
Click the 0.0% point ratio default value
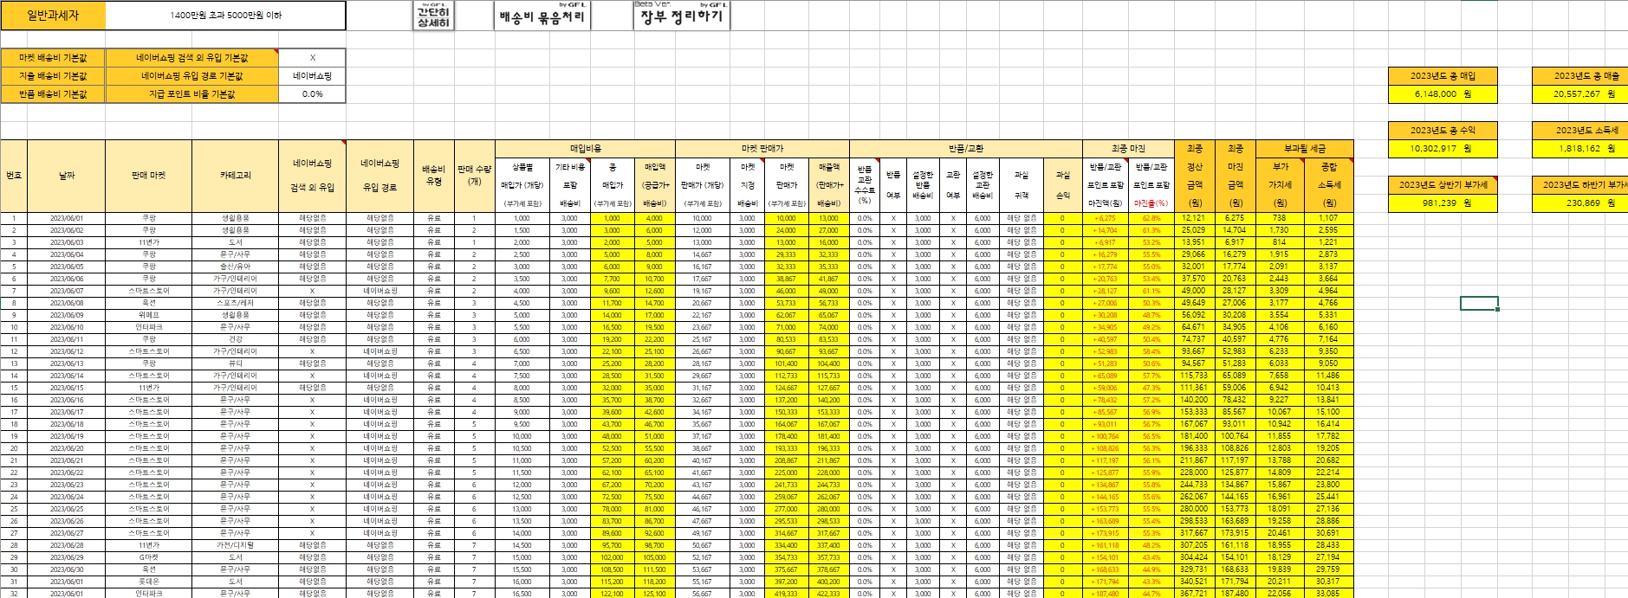[x=313, y=94]
